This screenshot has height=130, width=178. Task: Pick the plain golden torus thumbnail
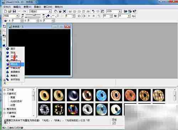[x=44, y=95]
